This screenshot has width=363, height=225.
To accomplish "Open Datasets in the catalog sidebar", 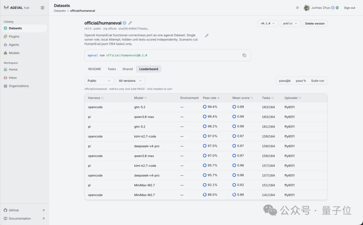I will [x=24, y=28].
